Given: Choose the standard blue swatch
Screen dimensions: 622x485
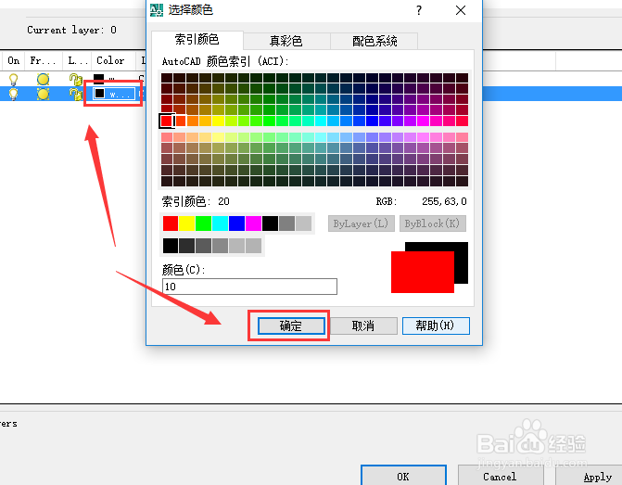Looking at the screenshot, I should pyautogui.click(x=236, y=223).
